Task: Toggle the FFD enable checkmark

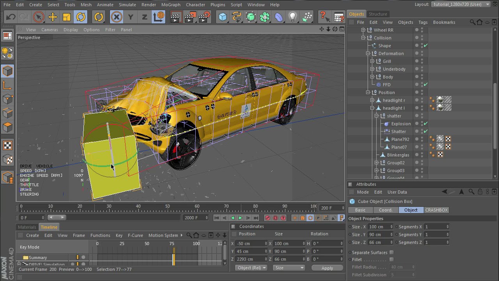Action: (x=426, y=85)
